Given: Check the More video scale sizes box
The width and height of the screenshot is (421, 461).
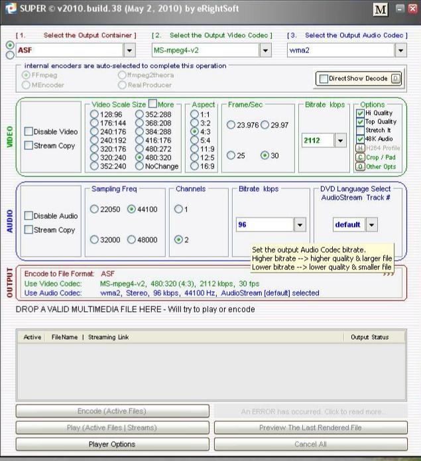Looking at the screenshot, I should 152,103.
